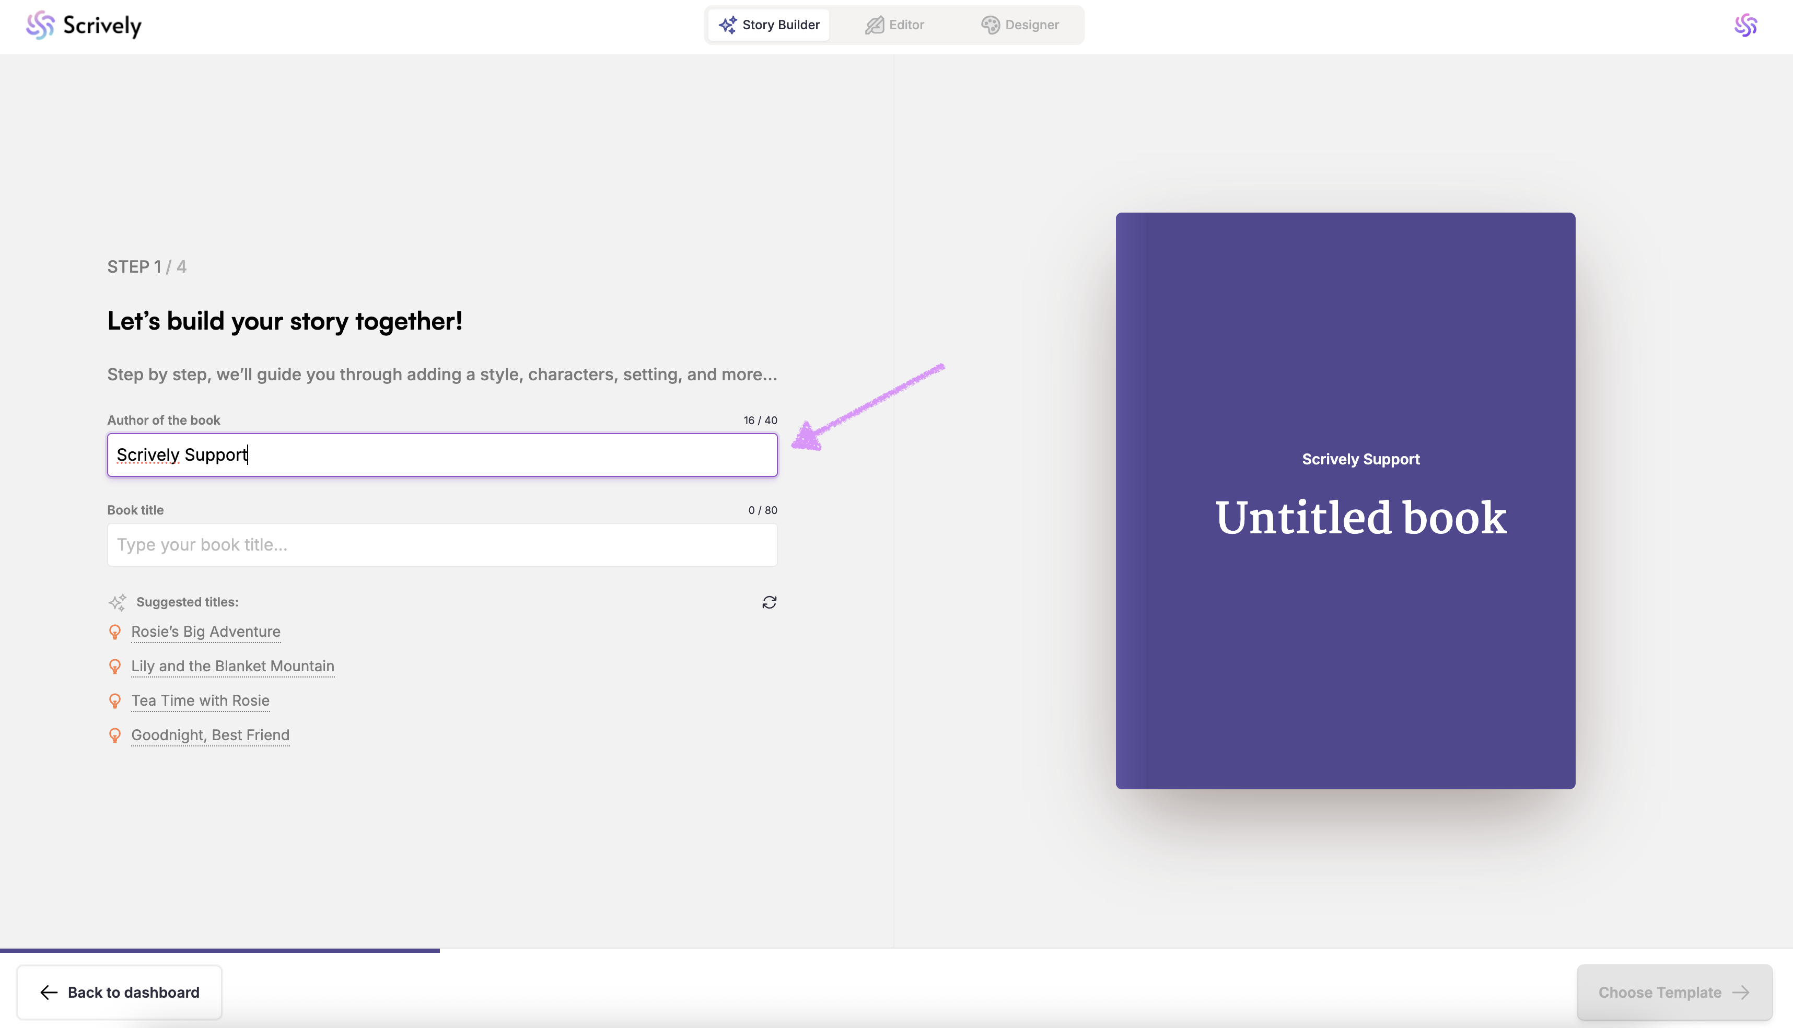Pick the Rosie's Big Adventure suggestion

click(205, 631)
